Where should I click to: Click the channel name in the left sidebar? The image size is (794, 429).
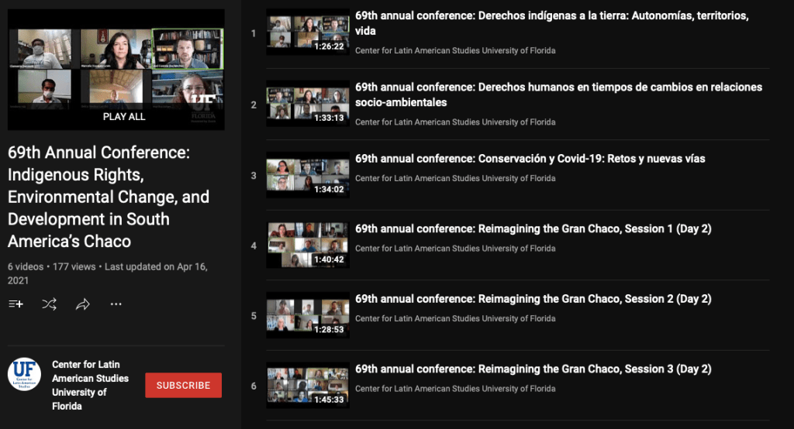pyautogui.click(x=86, y=385)
